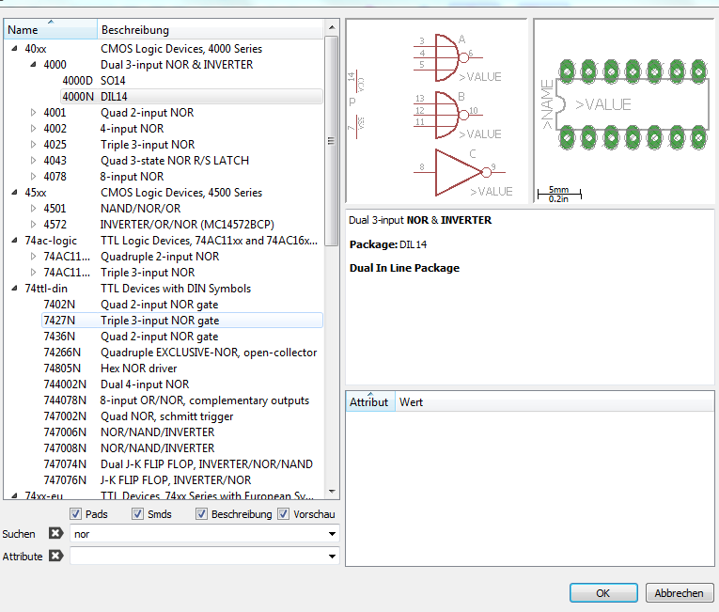Expand the 4501 device node
This screenshot has width=719, height=612.
[x=33, y=209]
